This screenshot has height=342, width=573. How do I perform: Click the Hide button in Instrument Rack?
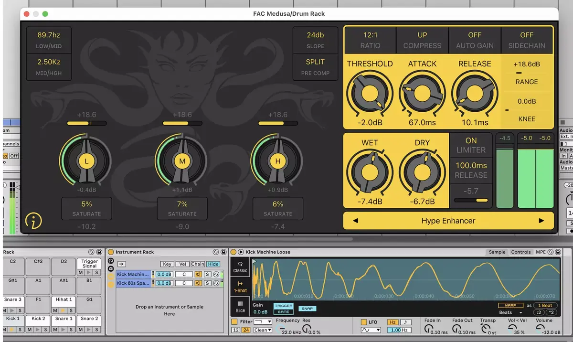(213, 264)
